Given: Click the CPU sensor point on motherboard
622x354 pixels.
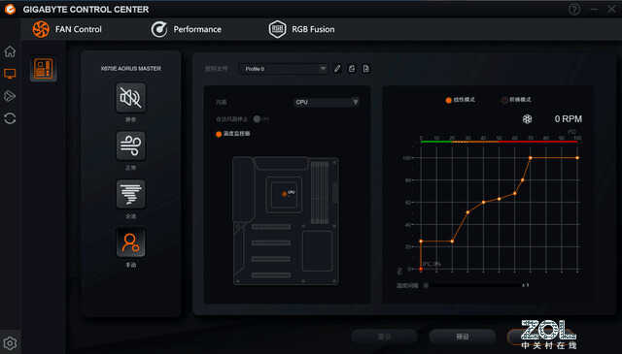Looking at the screenshot, I should click(x=284, y=194).
